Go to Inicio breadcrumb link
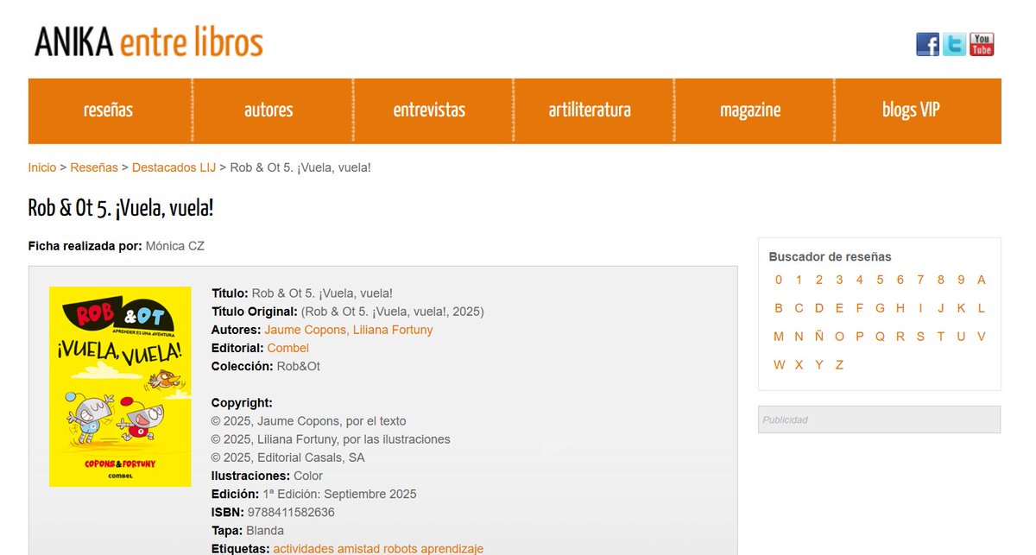Screen dimensions: 1036x555 coord(42,167)
